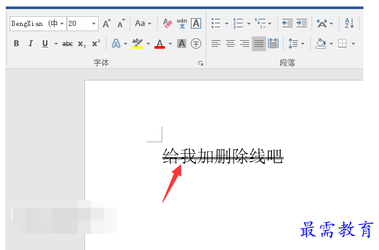
Task: Click the Bullets list icon
Action: coord(216,23)
